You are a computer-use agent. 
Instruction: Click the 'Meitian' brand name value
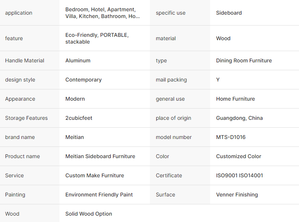click(75, 137)
